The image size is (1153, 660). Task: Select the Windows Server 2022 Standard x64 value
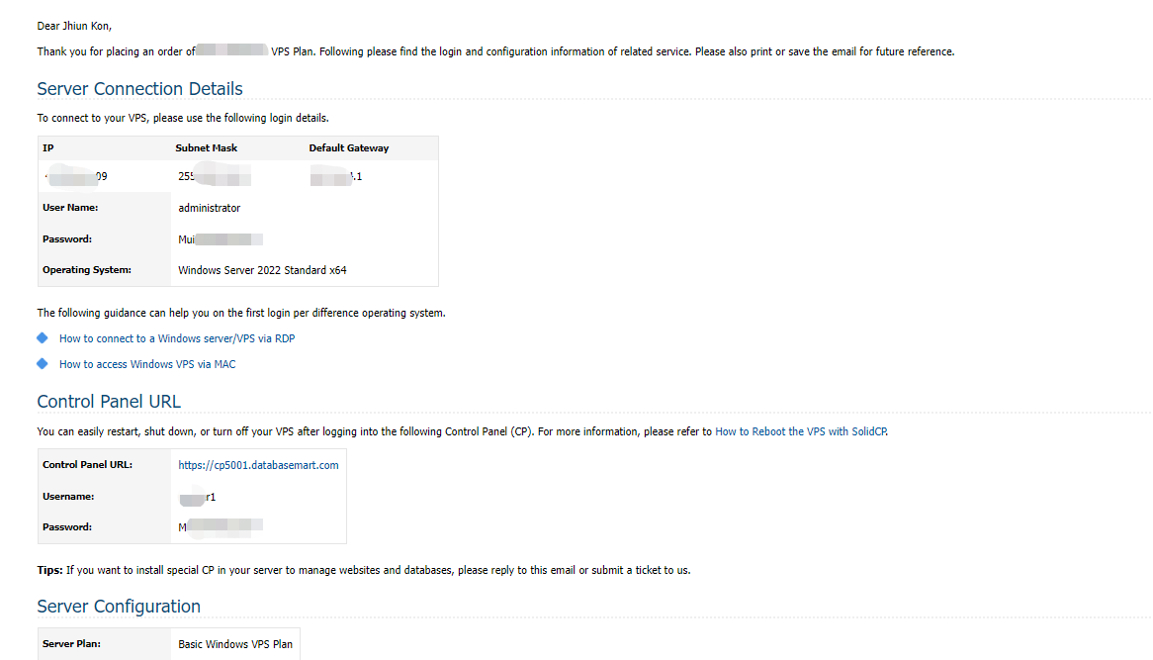click(262, 270)
